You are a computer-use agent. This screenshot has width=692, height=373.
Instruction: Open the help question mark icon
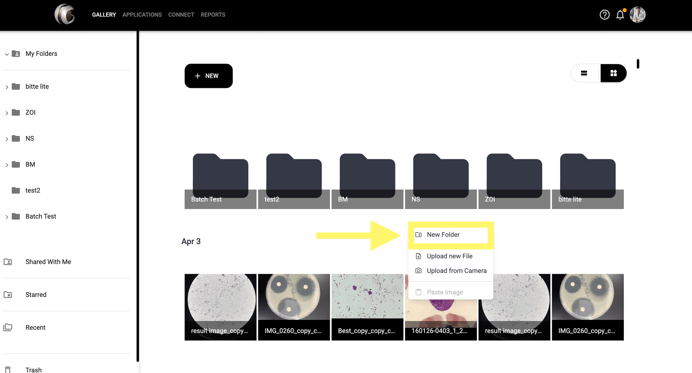tap(604, 15)
